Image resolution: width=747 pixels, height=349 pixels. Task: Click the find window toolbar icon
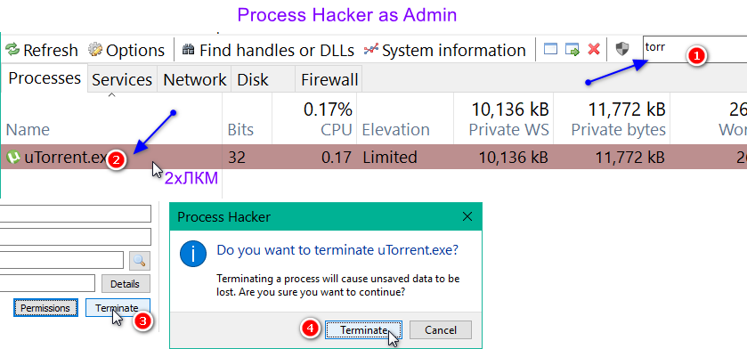(x=550, y=49)
